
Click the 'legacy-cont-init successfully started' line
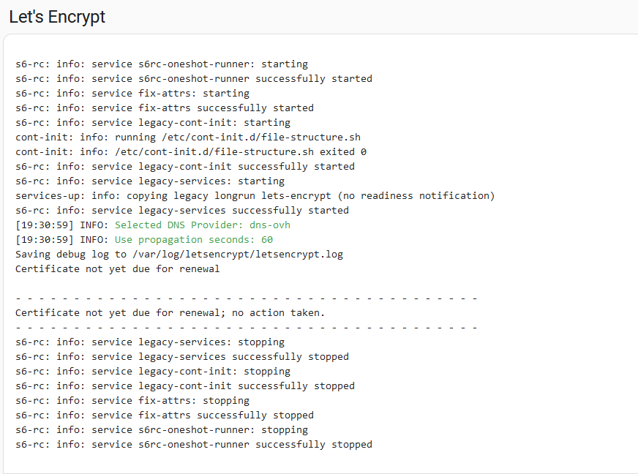[x=185, y=166]
